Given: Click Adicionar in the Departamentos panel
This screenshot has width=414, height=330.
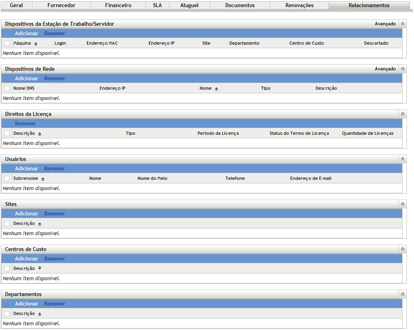Looking at the screenshot, I should pos(26,304).
